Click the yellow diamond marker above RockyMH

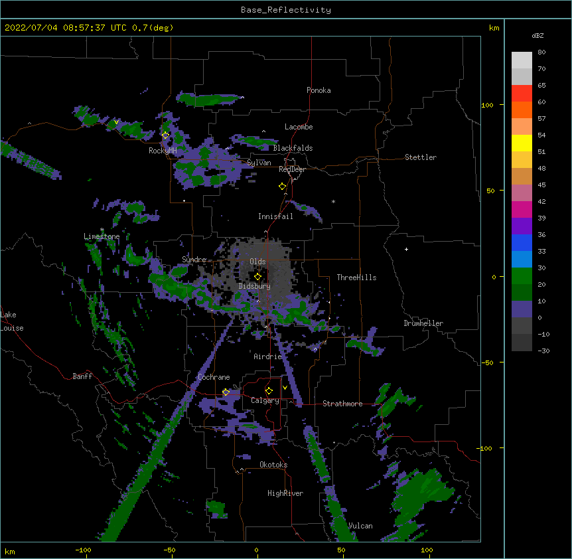click(165, 135)
